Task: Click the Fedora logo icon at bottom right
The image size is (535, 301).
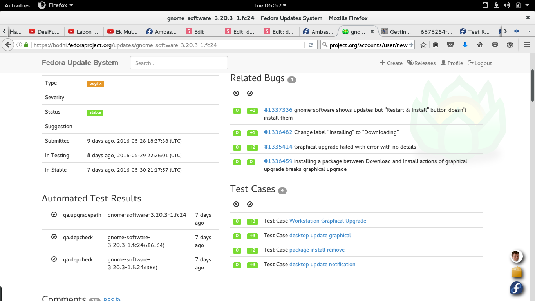Action: click(x=517, y=288)
